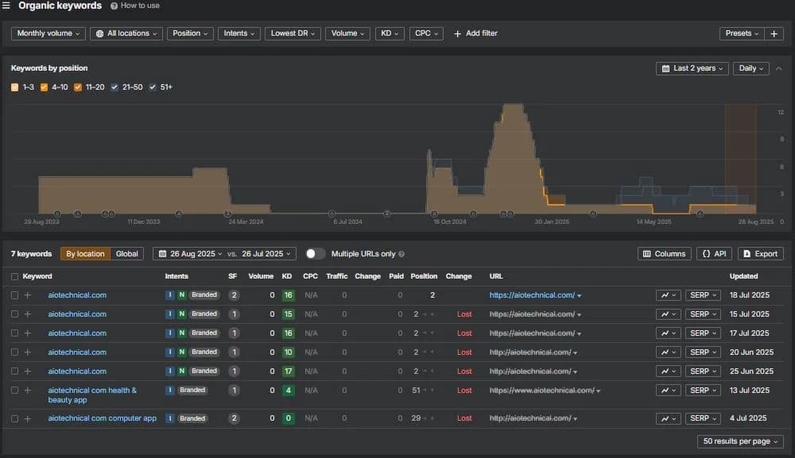This screenshot has height=458, width=795.
Task: Open position history chart for 20 Jun 2025 row
Action: point(669,352)
